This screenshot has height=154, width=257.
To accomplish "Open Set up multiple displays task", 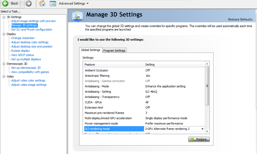I will pyautogui.click(x=26, y=59).
